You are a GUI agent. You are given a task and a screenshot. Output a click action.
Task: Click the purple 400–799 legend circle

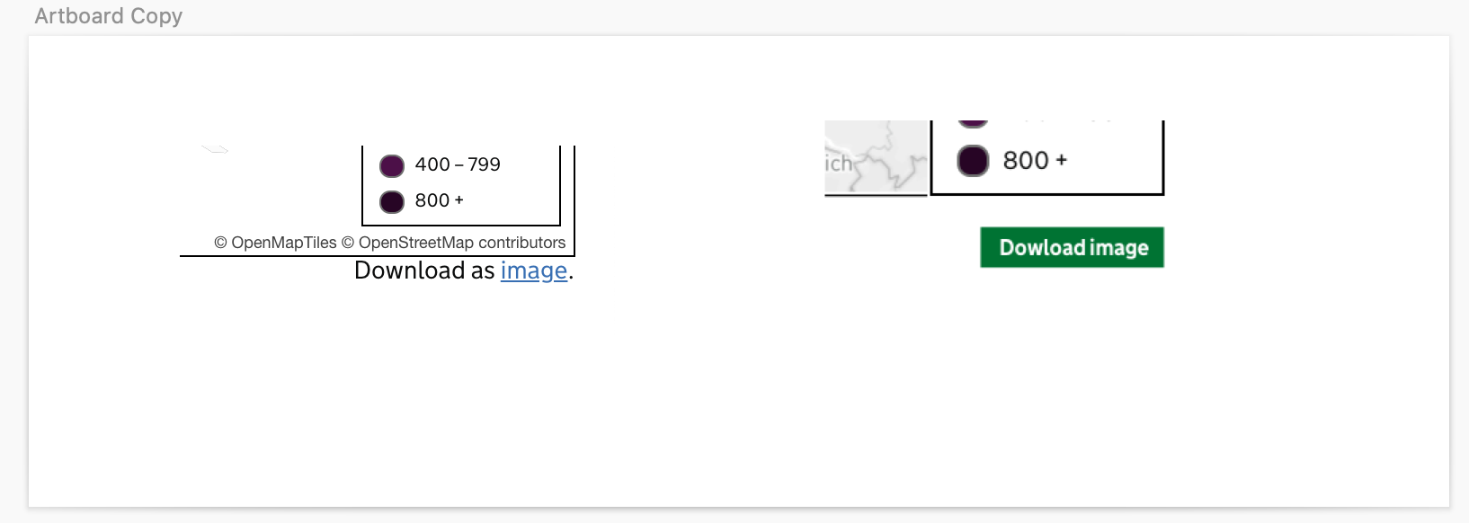392,165
